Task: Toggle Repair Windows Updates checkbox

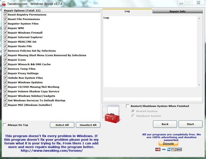Action: 5,82
